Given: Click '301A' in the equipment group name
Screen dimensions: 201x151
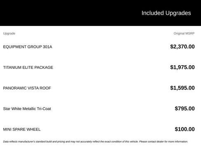Looking at the screenshot, I should (x=47, y=47).
